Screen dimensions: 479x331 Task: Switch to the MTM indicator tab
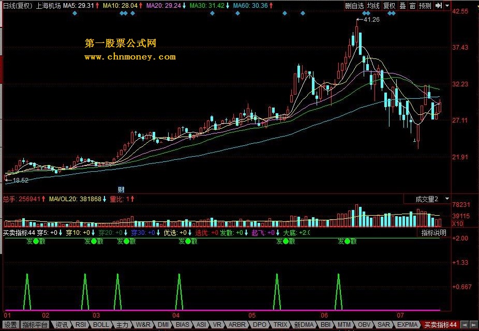(x=344, y=325)
